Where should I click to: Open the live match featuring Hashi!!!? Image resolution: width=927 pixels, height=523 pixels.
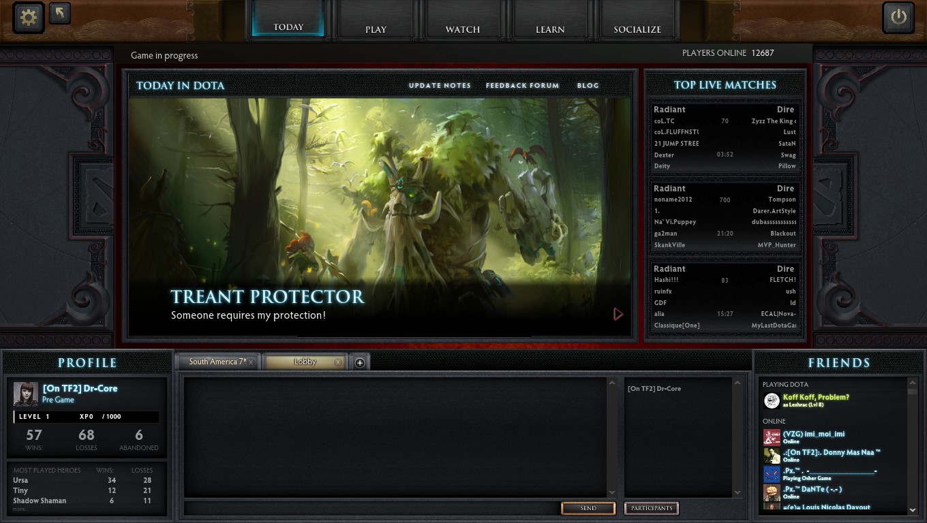(x=725, y=297)
